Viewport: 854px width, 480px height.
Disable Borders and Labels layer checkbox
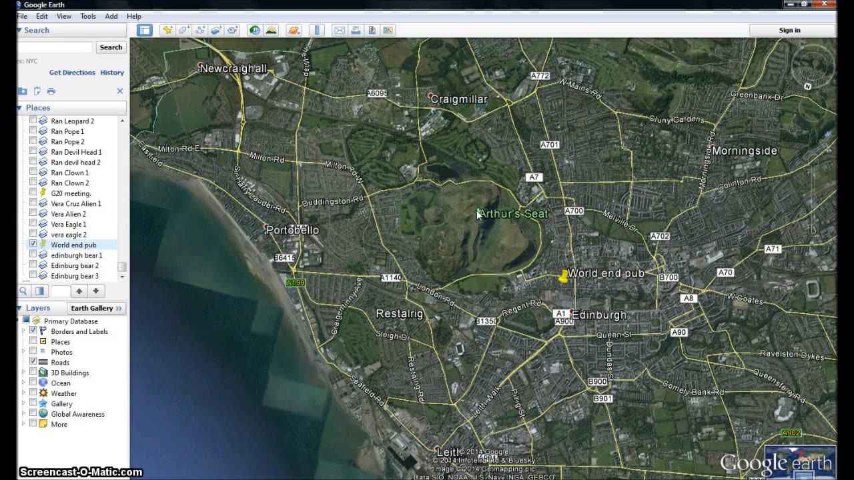[33, 331]
